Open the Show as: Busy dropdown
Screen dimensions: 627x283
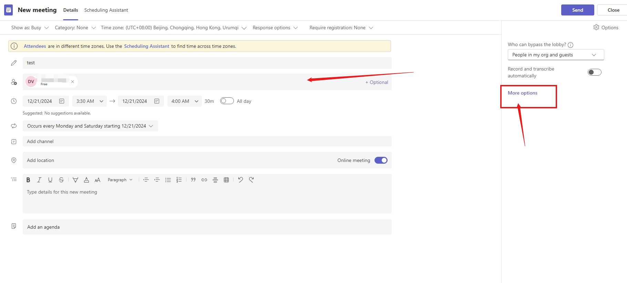point(30,28)
